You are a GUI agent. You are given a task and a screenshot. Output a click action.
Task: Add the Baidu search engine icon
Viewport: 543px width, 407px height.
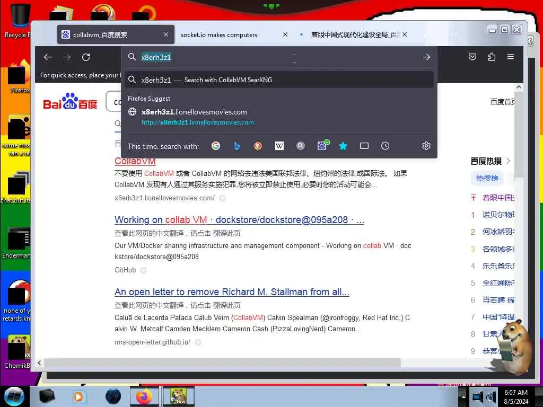point(323,145)
